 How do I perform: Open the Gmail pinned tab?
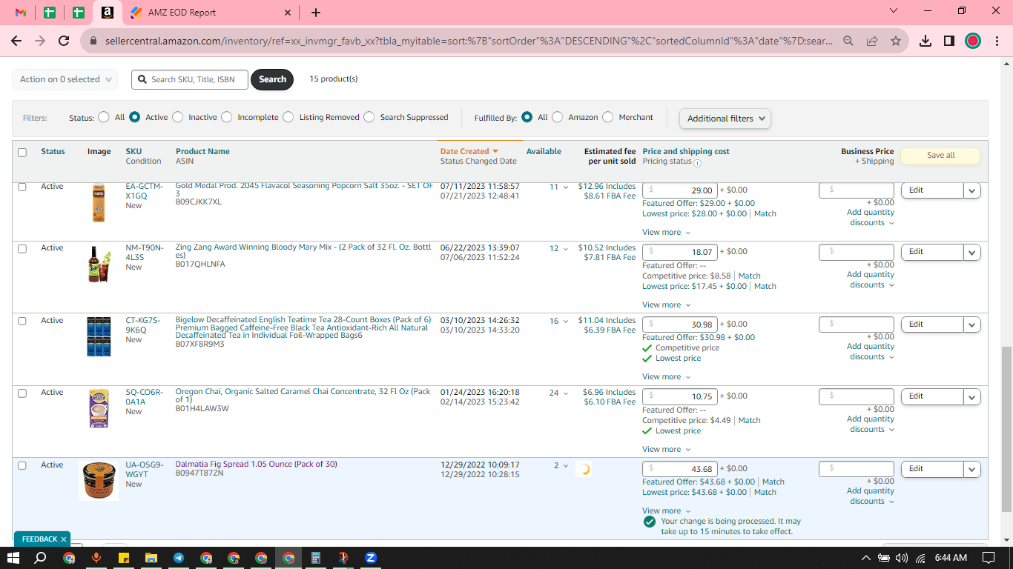tap(21, 13)
